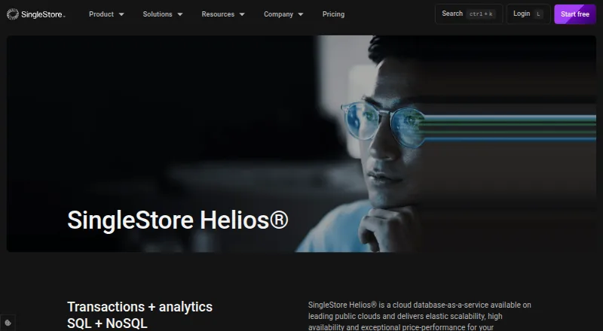Select the SQL + NoSQL text
This screenshot has height=331, width=603.
pos(107,323)
